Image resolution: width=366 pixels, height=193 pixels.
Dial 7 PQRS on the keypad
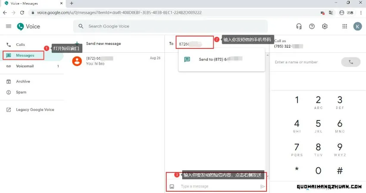297,149
